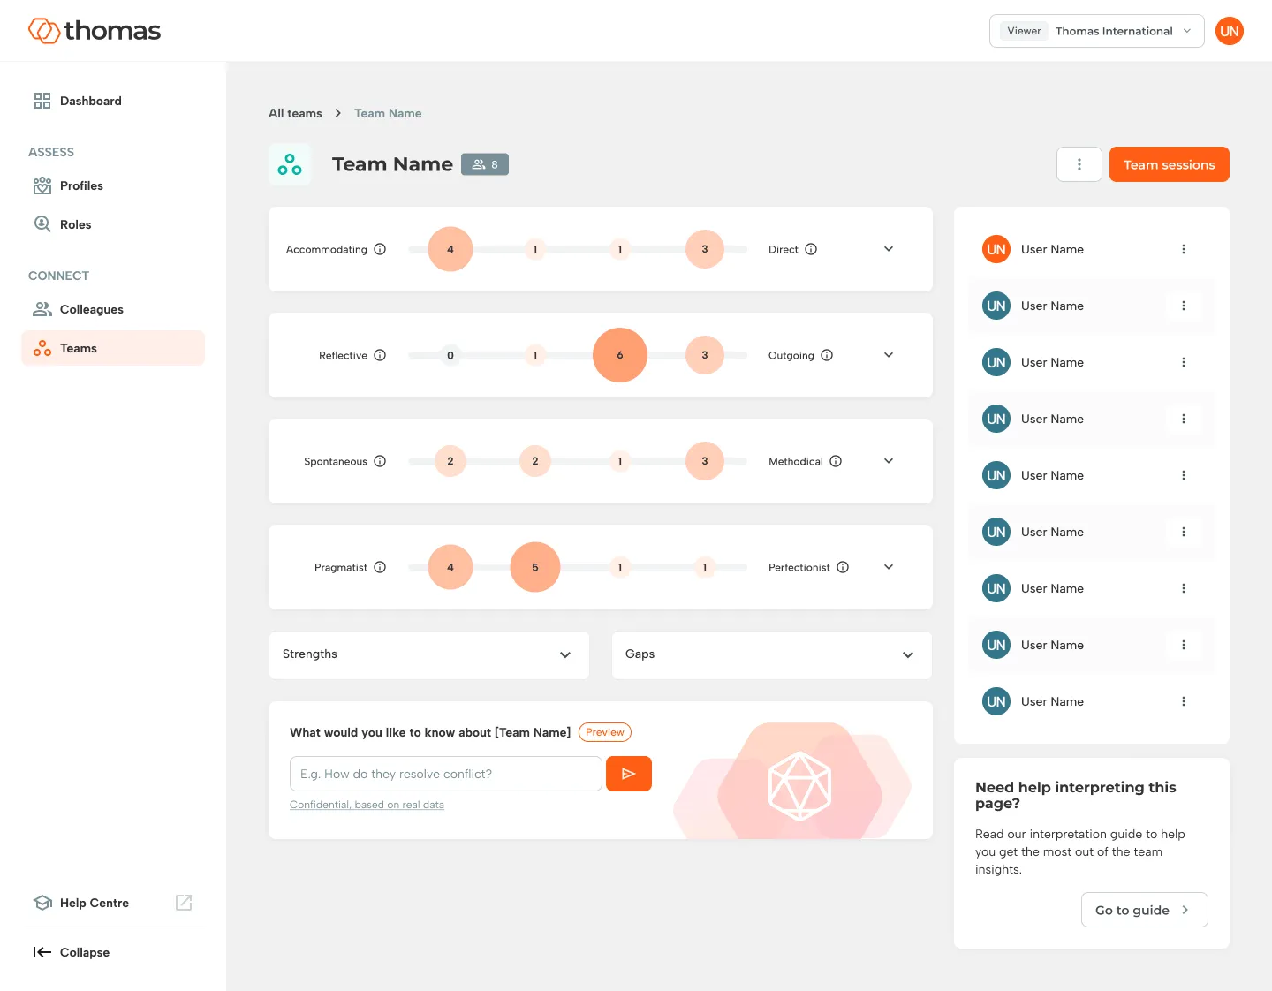Show info for Pragmatist
Viewport: 1272px width, 991px height.
(380, 567)
